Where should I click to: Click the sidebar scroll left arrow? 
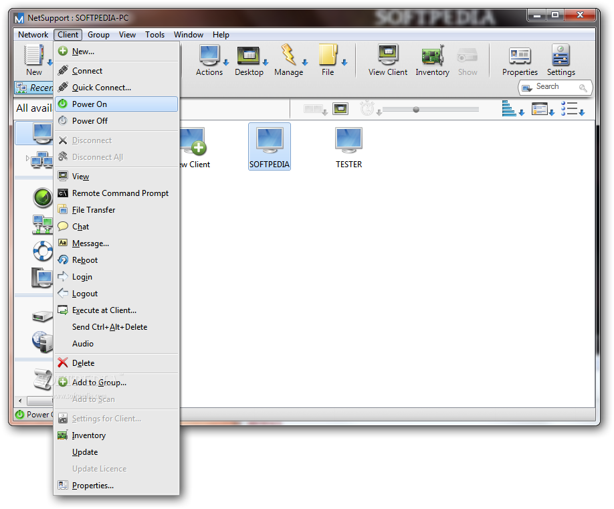pyautogui.click(x=20, y=401)
